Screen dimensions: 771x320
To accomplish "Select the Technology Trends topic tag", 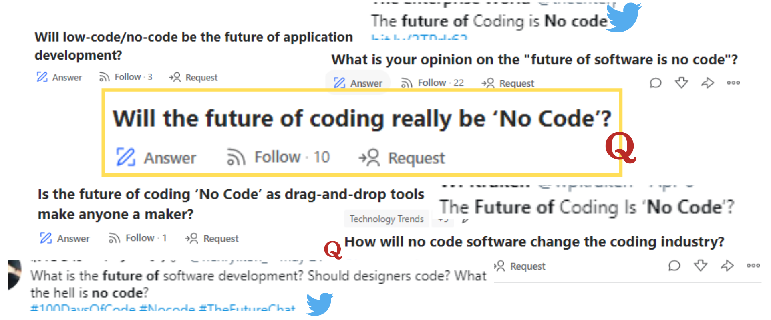I will (387, 219).
